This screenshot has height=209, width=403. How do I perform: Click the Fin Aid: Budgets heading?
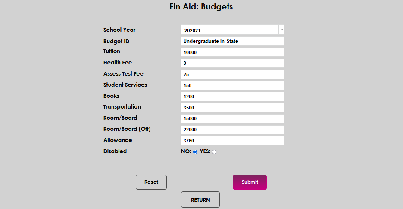pyautogui.click(x=201, y=7)
